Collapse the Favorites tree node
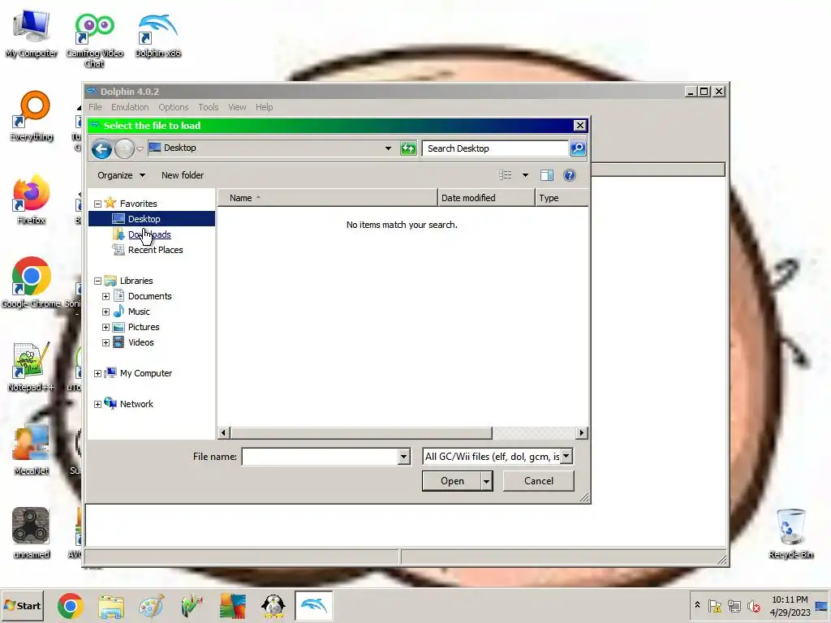This screenshot has height=623, width=831. [x=97, y=204]
